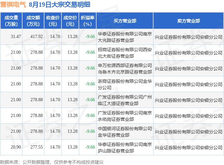Viewport: 224px width, 165px height.
Task: Click buyer 华泰证券 南京大光路证券营业部
Action: 125,37
